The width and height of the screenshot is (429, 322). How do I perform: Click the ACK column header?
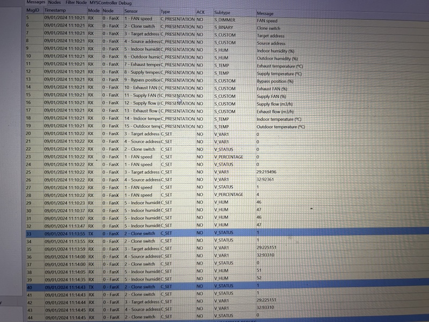click(201, 12)
